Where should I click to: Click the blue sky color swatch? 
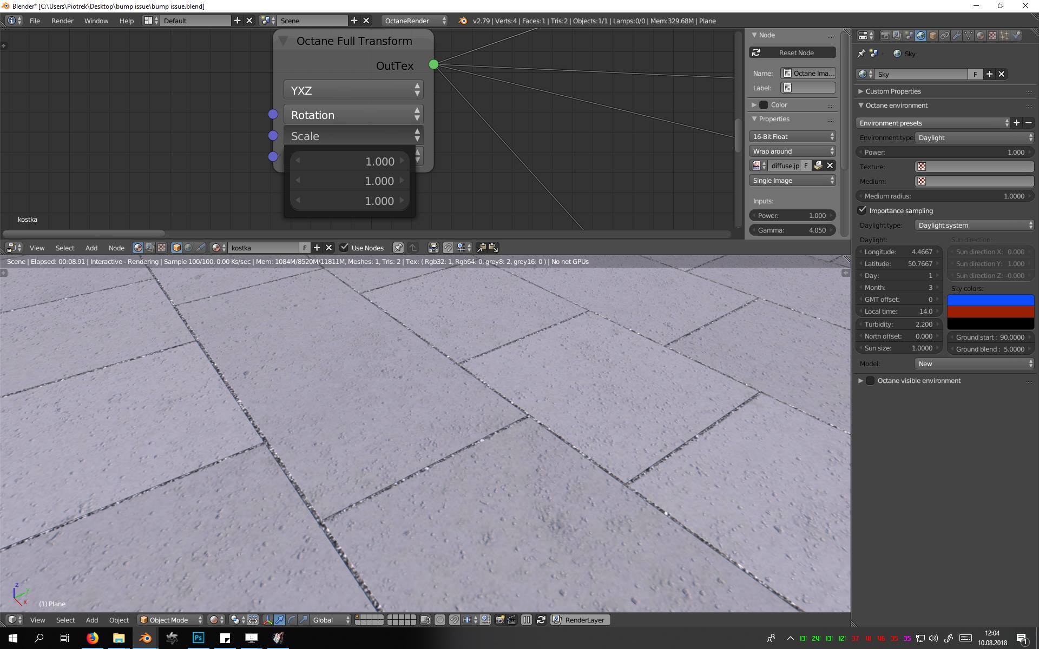pos(990,300)
